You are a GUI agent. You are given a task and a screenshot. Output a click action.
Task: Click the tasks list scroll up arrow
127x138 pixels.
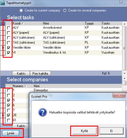[x=125, y=24]
